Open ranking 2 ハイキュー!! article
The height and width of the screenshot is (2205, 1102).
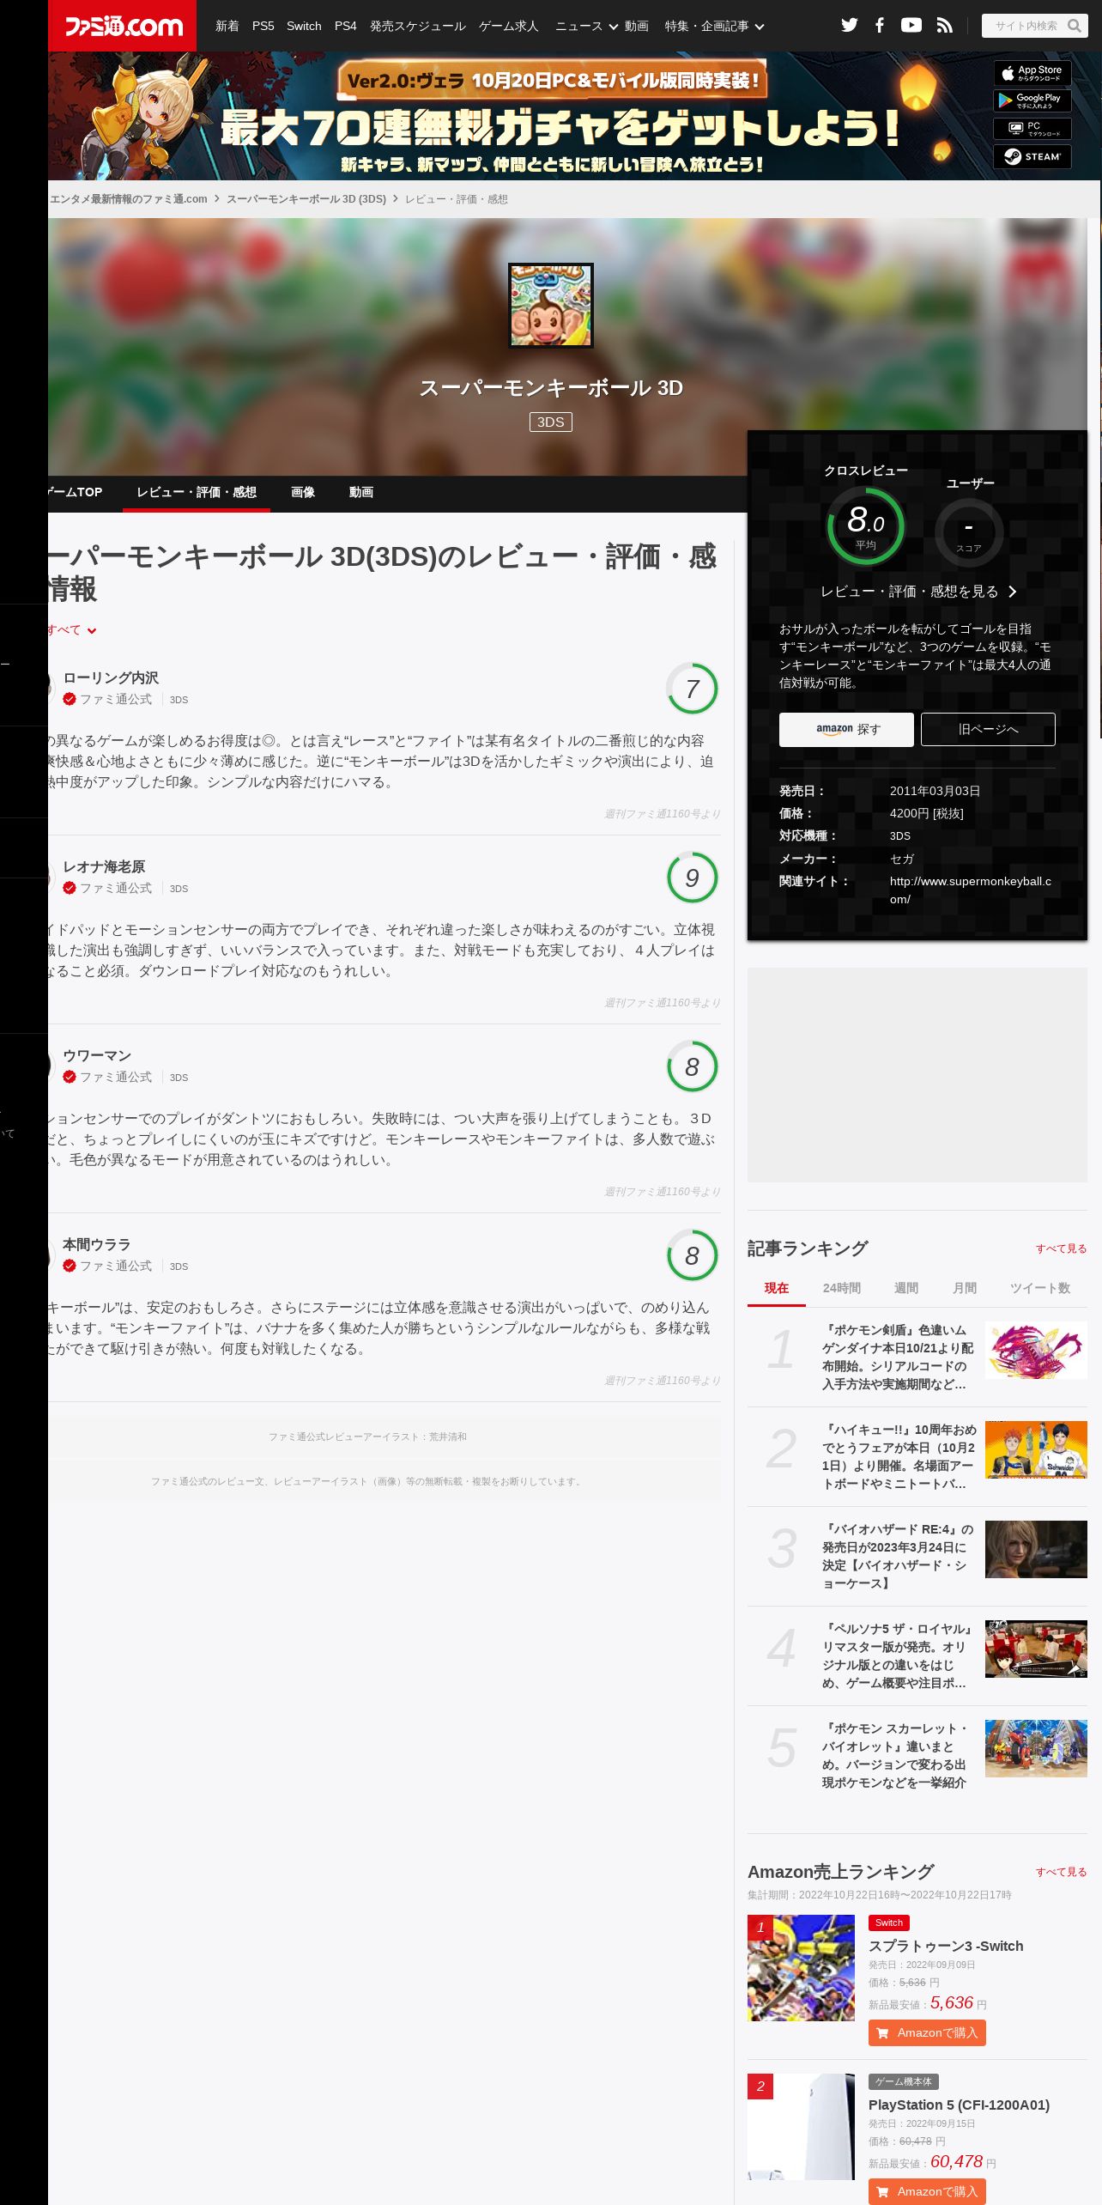coord(899,1456)
